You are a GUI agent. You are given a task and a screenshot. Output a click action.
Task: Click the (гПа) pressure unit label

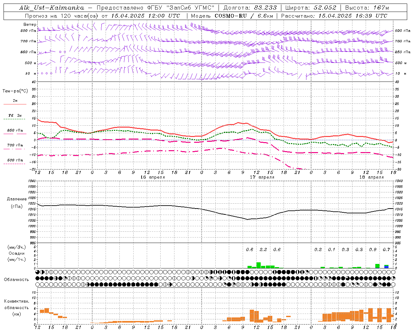click(x=17, y=206)
